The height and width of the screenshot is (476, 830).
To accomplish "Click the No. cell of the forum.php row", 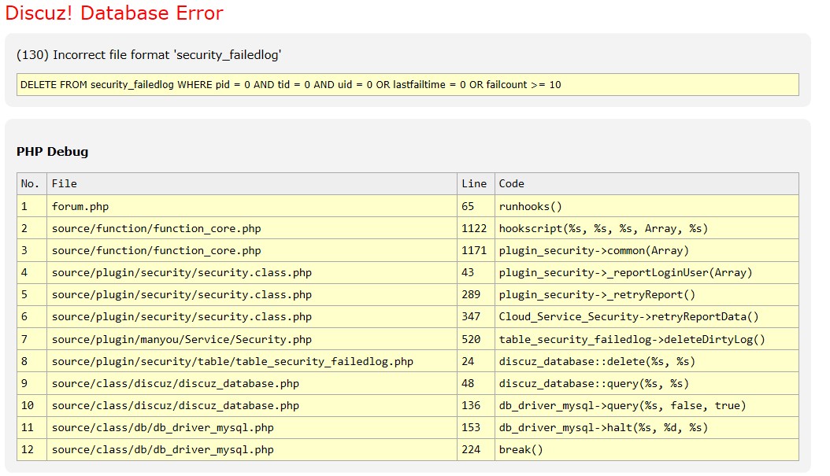I will [31, 206].
